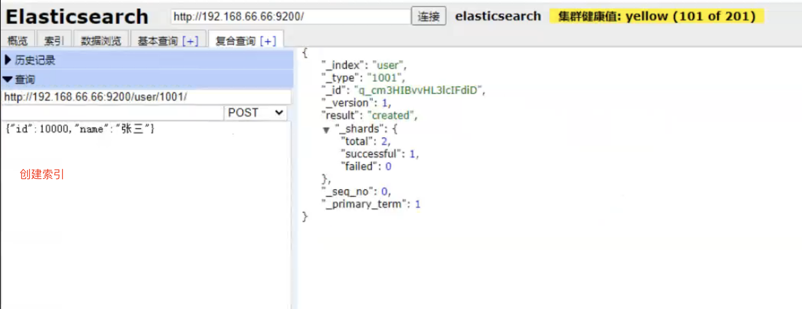Switch to the 索引 tab
Image resolution: width=802 pixels, height=309 pixels.
click(x=54, y=40)
